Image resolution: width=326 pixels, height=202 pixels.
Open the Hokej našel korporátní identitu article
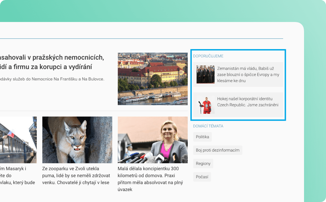click(x=248, y=102)
